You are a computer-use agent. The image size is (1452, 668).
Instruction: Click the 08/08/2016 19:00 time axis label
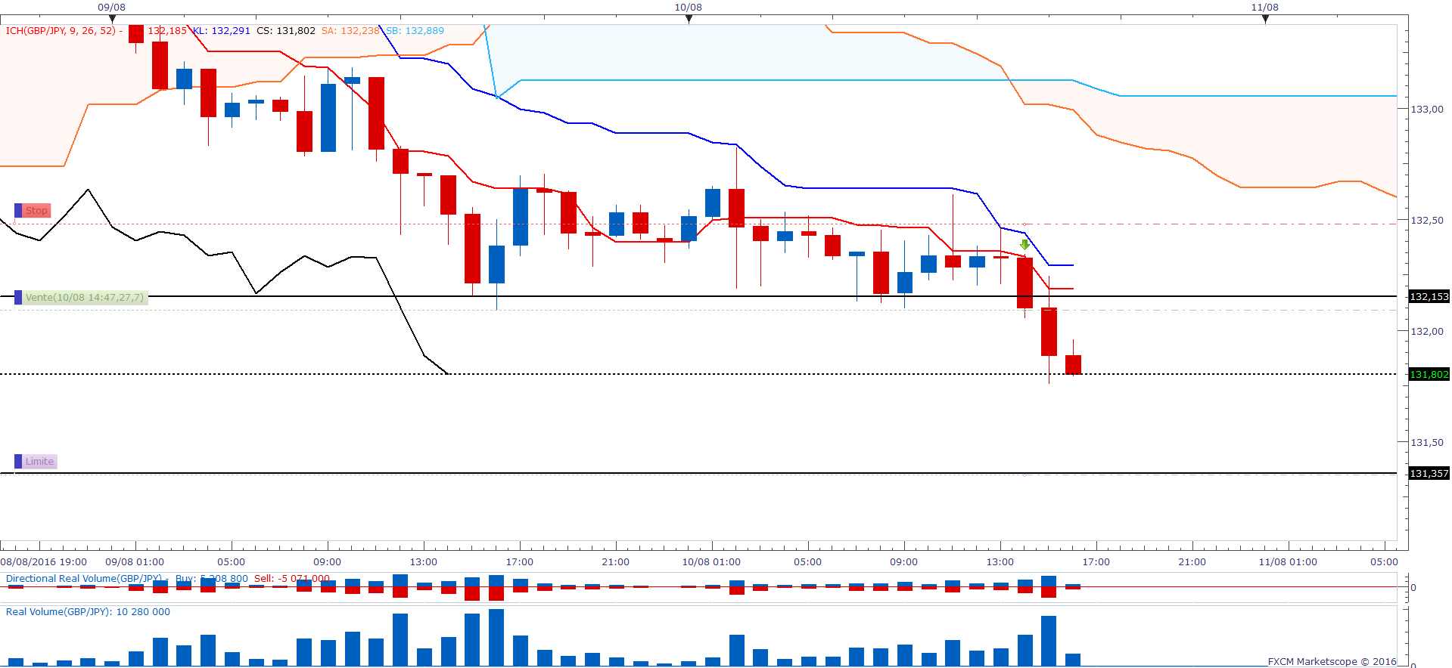(x=44, y=562)
